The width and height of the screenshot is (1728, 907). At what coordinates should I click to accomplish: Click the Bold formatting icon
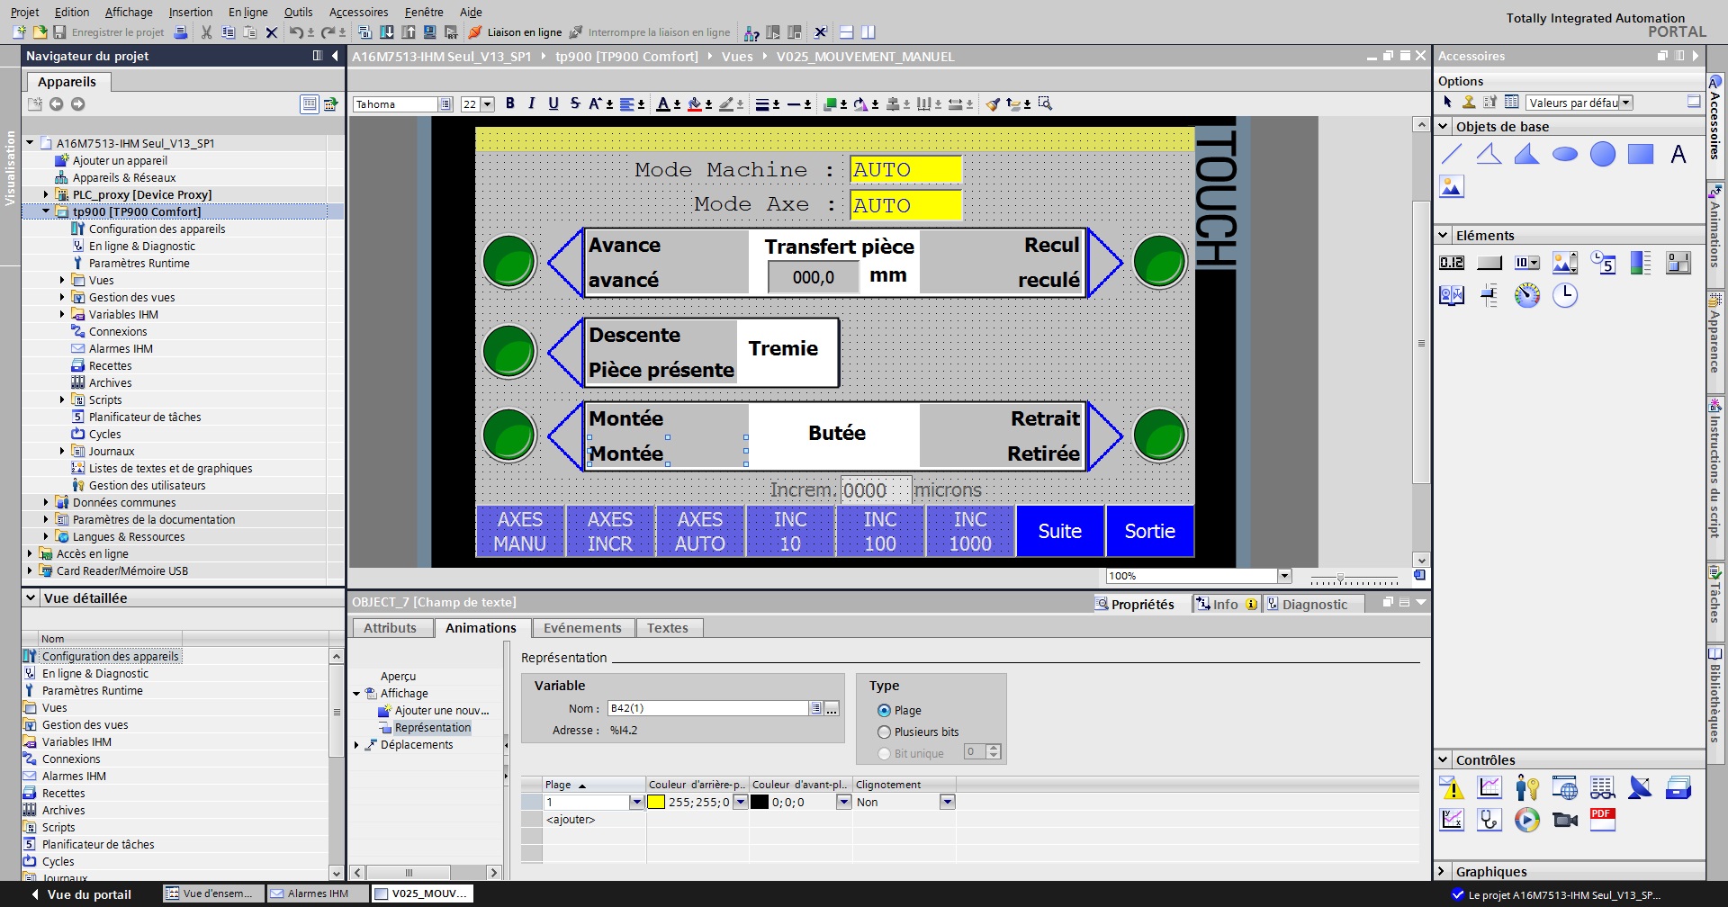click(510, 103)
